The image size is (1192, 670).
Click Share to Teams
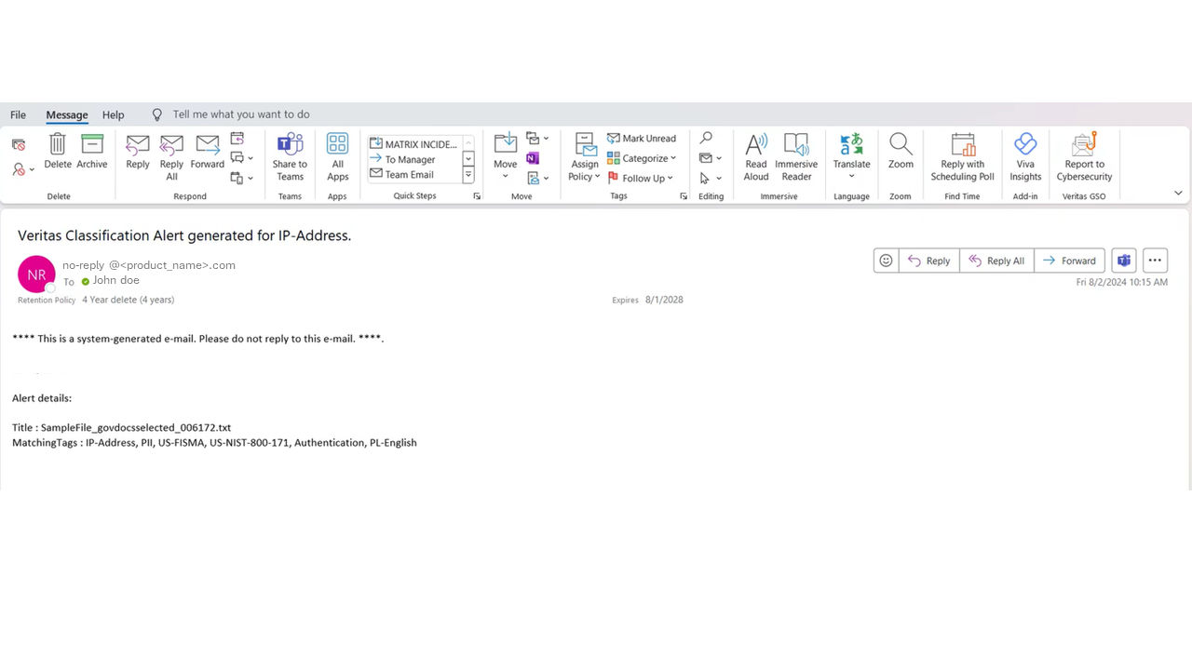[x=290, y=157]
